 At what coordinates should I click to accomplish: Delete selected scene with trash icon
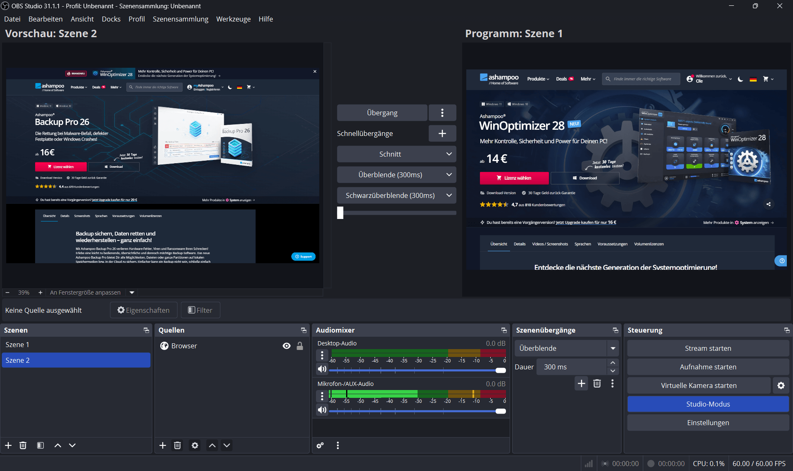coord(23,445)
